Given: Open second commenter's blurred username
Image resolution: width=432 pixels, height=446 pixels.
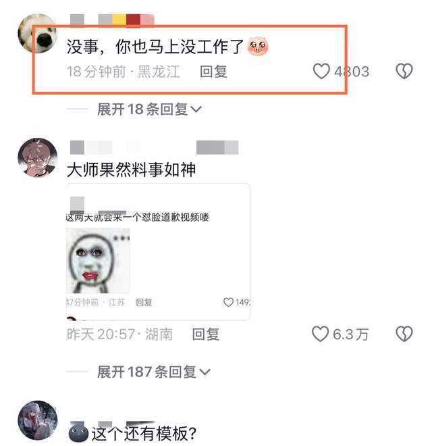Looking at the screenshot, I should tap(155, 147).
